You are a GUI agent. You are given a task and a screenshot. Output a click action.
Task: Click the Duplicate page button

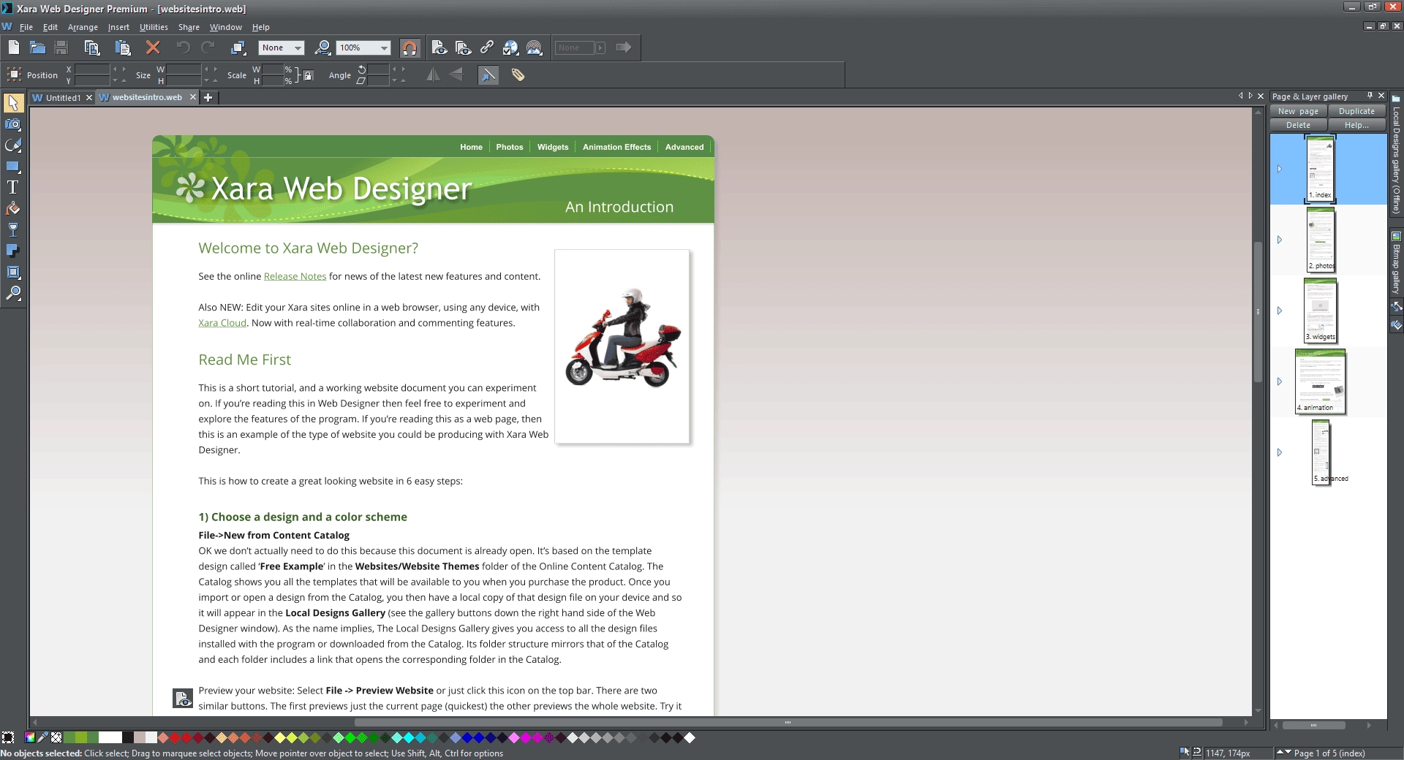point(1356,111)
